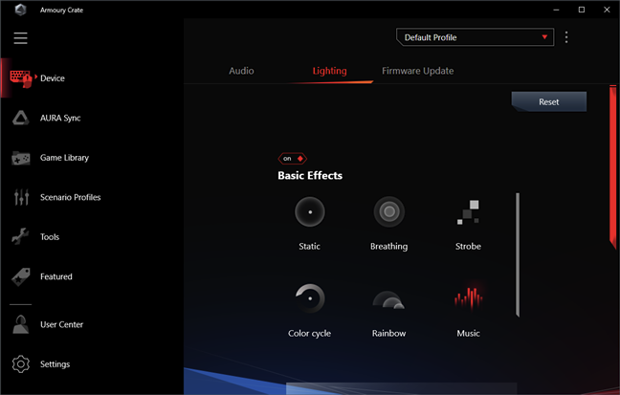Go to Device in the sidebar
Image resolution: width=620 pixels, height=395 pixels.
53,78
